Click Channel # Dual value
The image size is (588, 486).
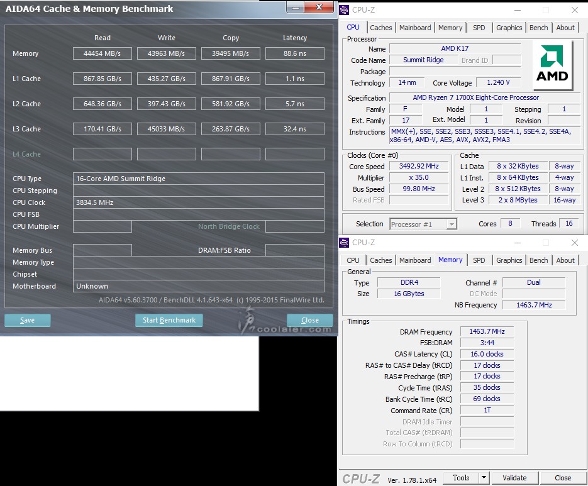click(x=534, y=282)
